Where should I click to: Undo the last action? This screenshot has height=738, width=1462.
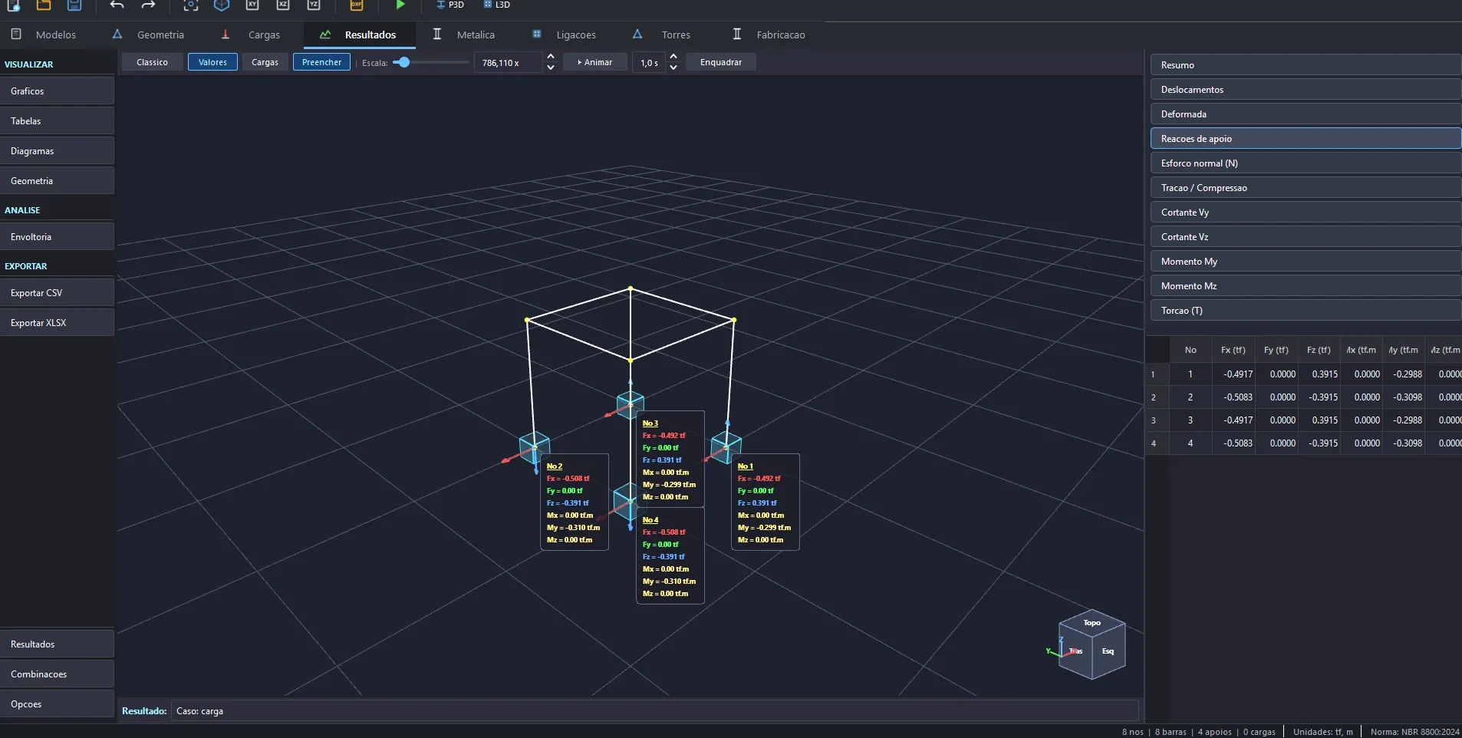117,5
